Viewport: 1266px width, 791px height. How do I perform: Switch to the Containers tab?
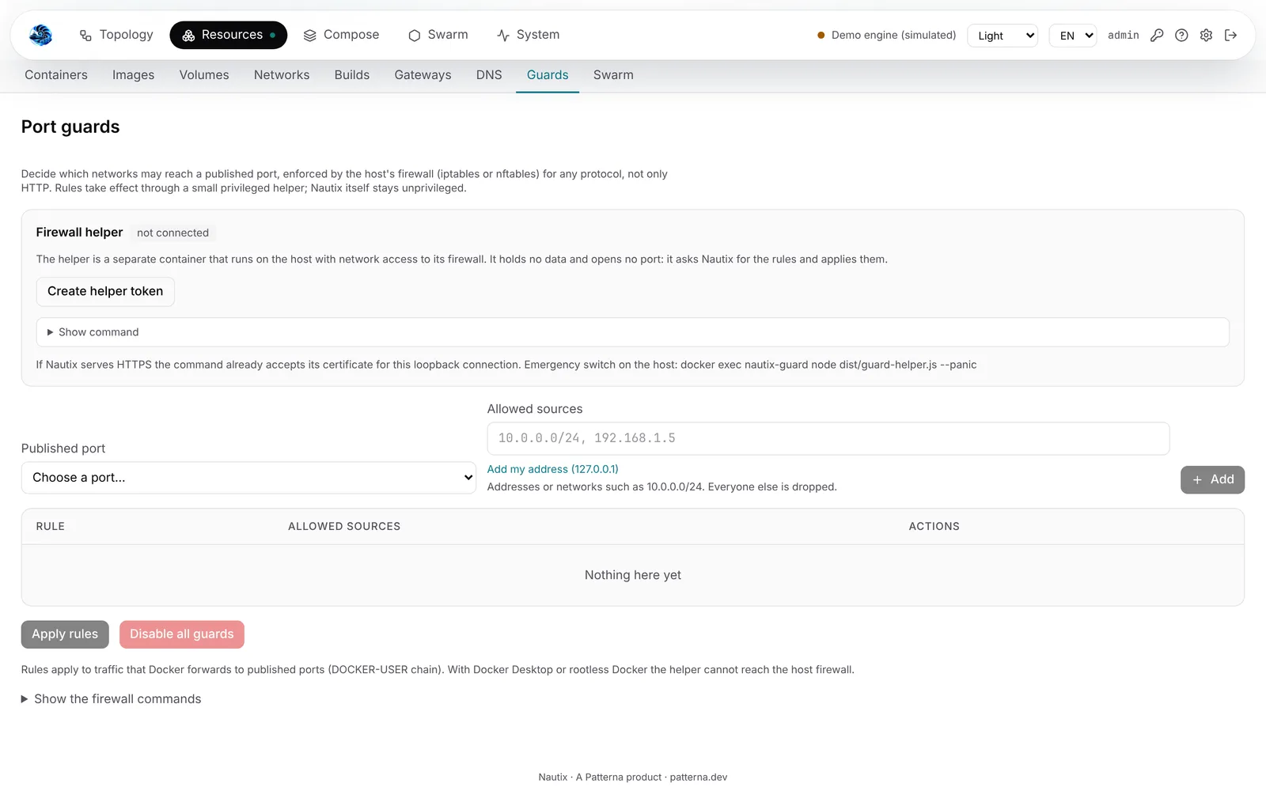point(56,75)
